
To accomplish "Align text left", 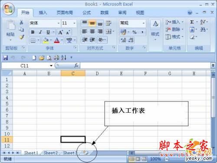I will click(85, 31).
